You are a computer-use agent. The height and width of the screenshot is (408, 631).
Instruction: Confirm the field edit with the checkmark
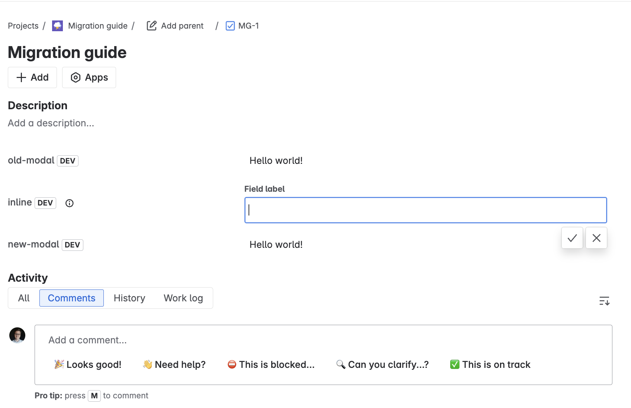click(x=572, y=238)
